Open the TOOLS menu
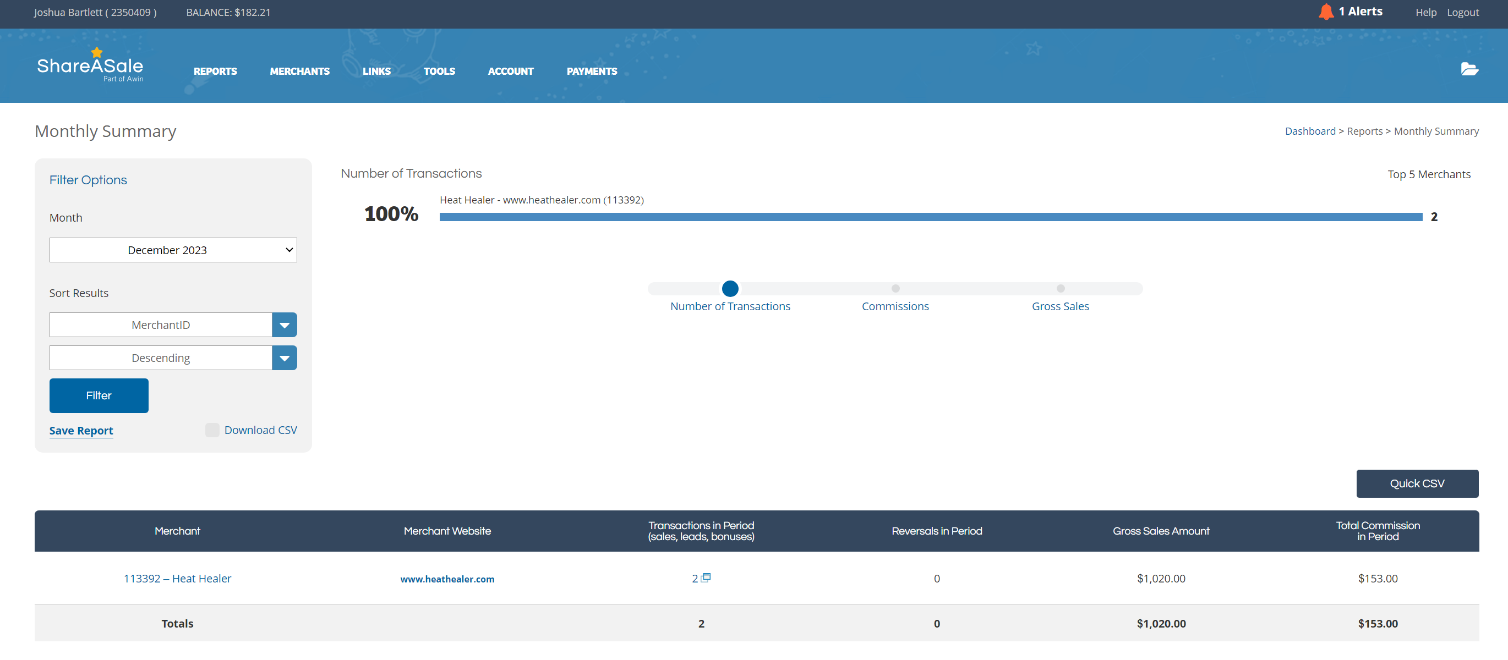Screen dimensions: 1508x660 tap(439, 71)
